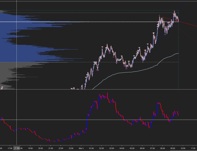Click the 07:00 time axis label
This screenshot has height=151, width=197.
[x=152, y=148]
